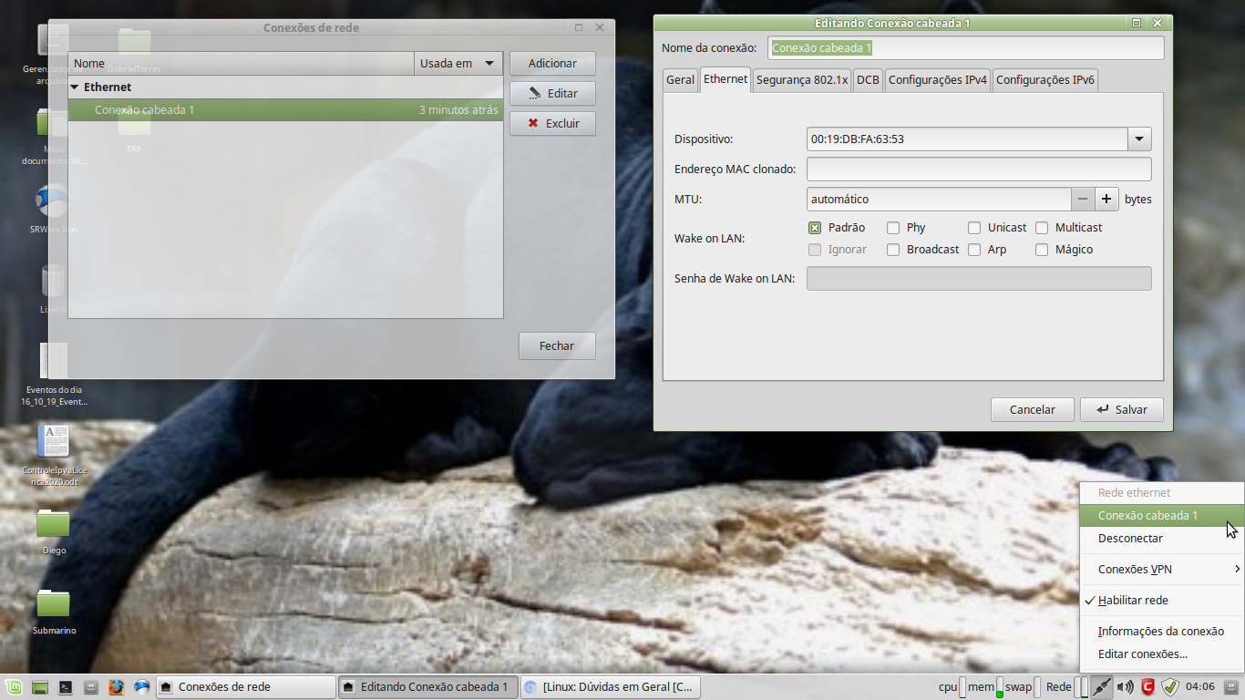The width and height of the screenshot is (1245, 700).
Task: Open the Configurações IPv4 tab
Action: point(938,80)
